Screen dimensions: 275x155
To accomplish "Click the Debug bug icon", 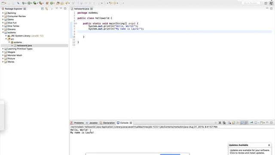I will tap(23, 3).
